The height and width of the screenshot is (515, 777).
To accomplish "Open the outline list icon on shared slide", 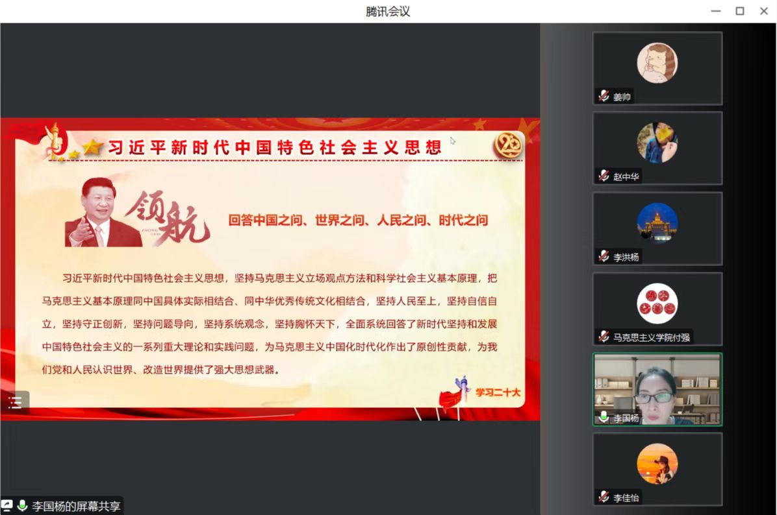I will (x=15, y=402).
